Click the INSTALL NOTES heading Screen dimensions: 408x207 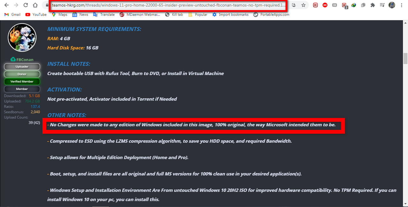tap(69, 64)
